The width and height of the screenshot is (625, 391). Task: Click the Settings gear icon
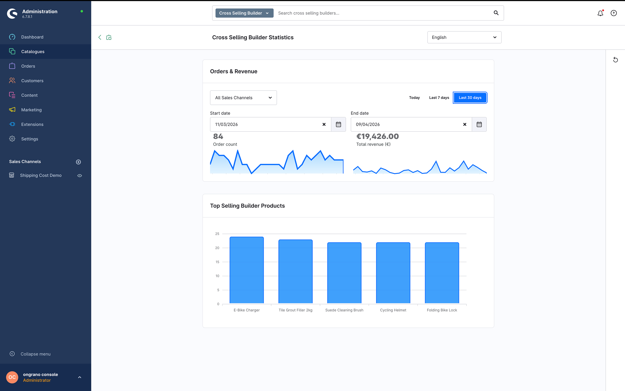pos(12,139)
